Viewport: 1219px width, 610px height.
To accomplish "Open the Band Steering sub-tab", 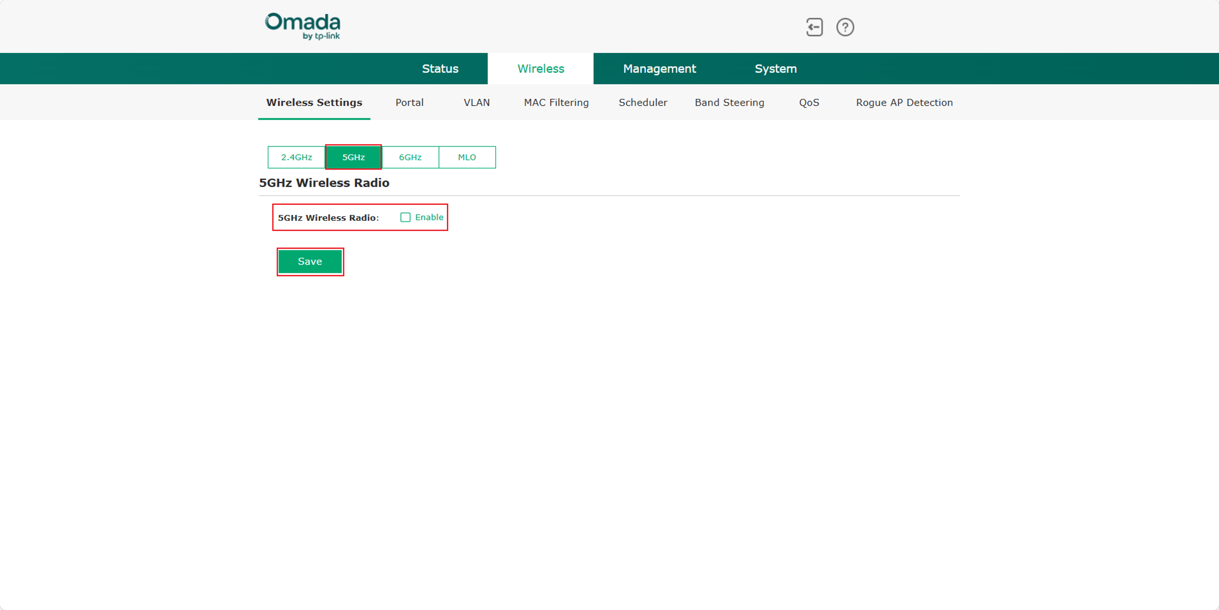I will tap(729, 102).
